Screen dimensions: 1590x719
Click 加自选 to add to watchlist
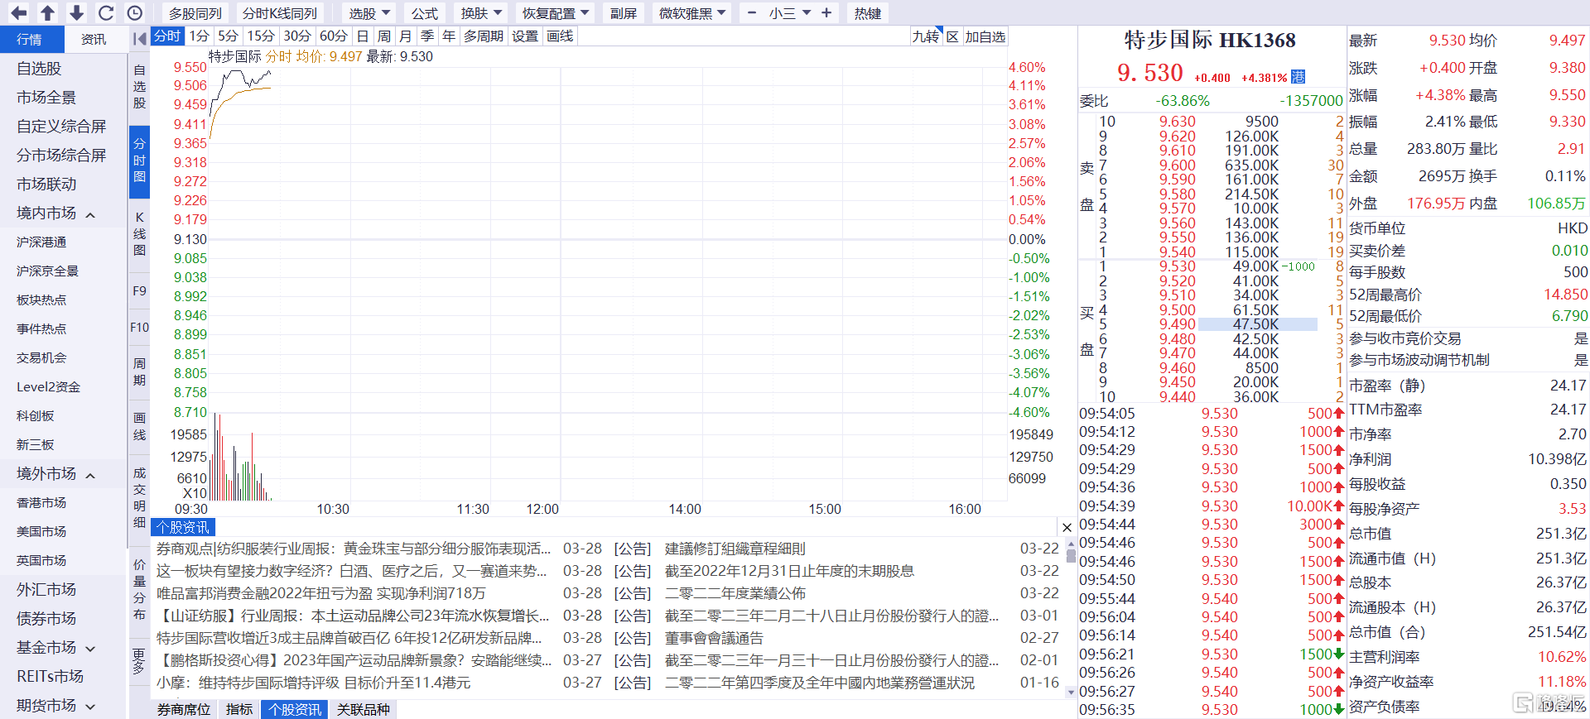pos(985,36)
